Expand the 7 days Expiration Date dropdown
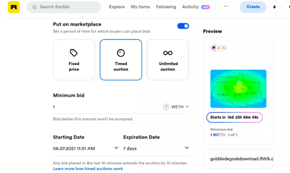Image resolution: width=290 pixels, height=173 pixels. coord(156,149)
